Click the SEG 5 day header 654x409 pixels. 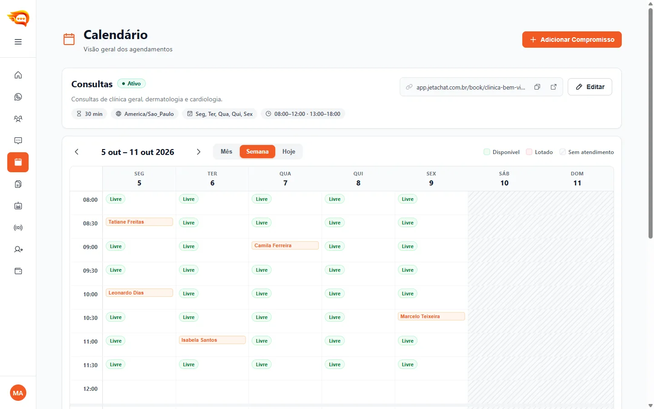(x=139, y=179)
